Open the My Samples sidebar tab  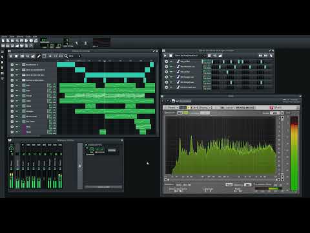point(3,62)
